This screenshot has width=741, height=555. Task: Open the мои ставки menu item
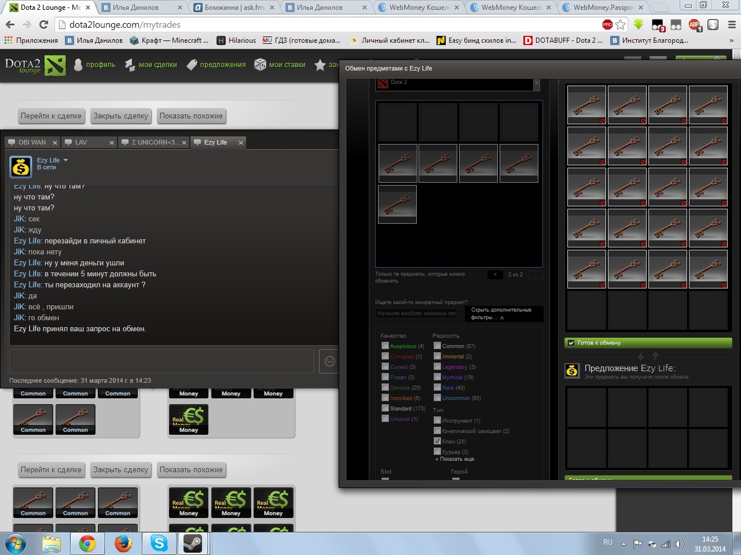[280, 65]
